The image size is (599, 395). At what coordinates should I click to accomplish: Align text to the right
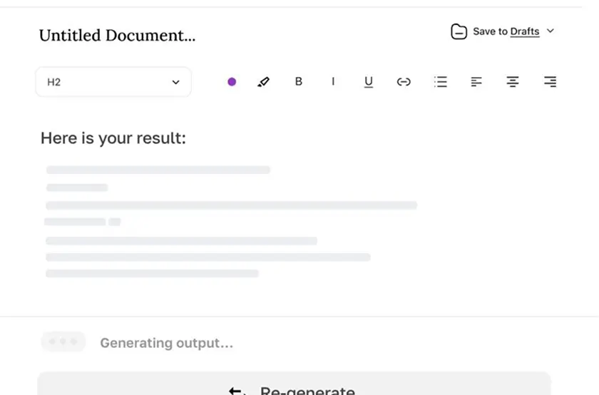coord(550,82)
